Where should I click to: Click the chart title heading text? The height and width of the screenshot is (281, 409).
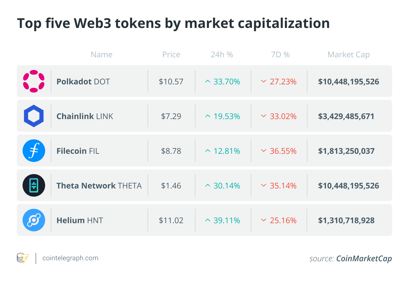pyautogui.click(x=173, y=23)
